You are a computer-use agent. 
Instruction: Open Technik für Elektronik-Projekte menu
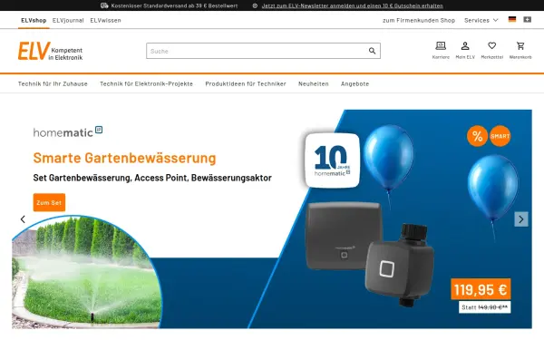pyautogui.click(x=146, y=83)
